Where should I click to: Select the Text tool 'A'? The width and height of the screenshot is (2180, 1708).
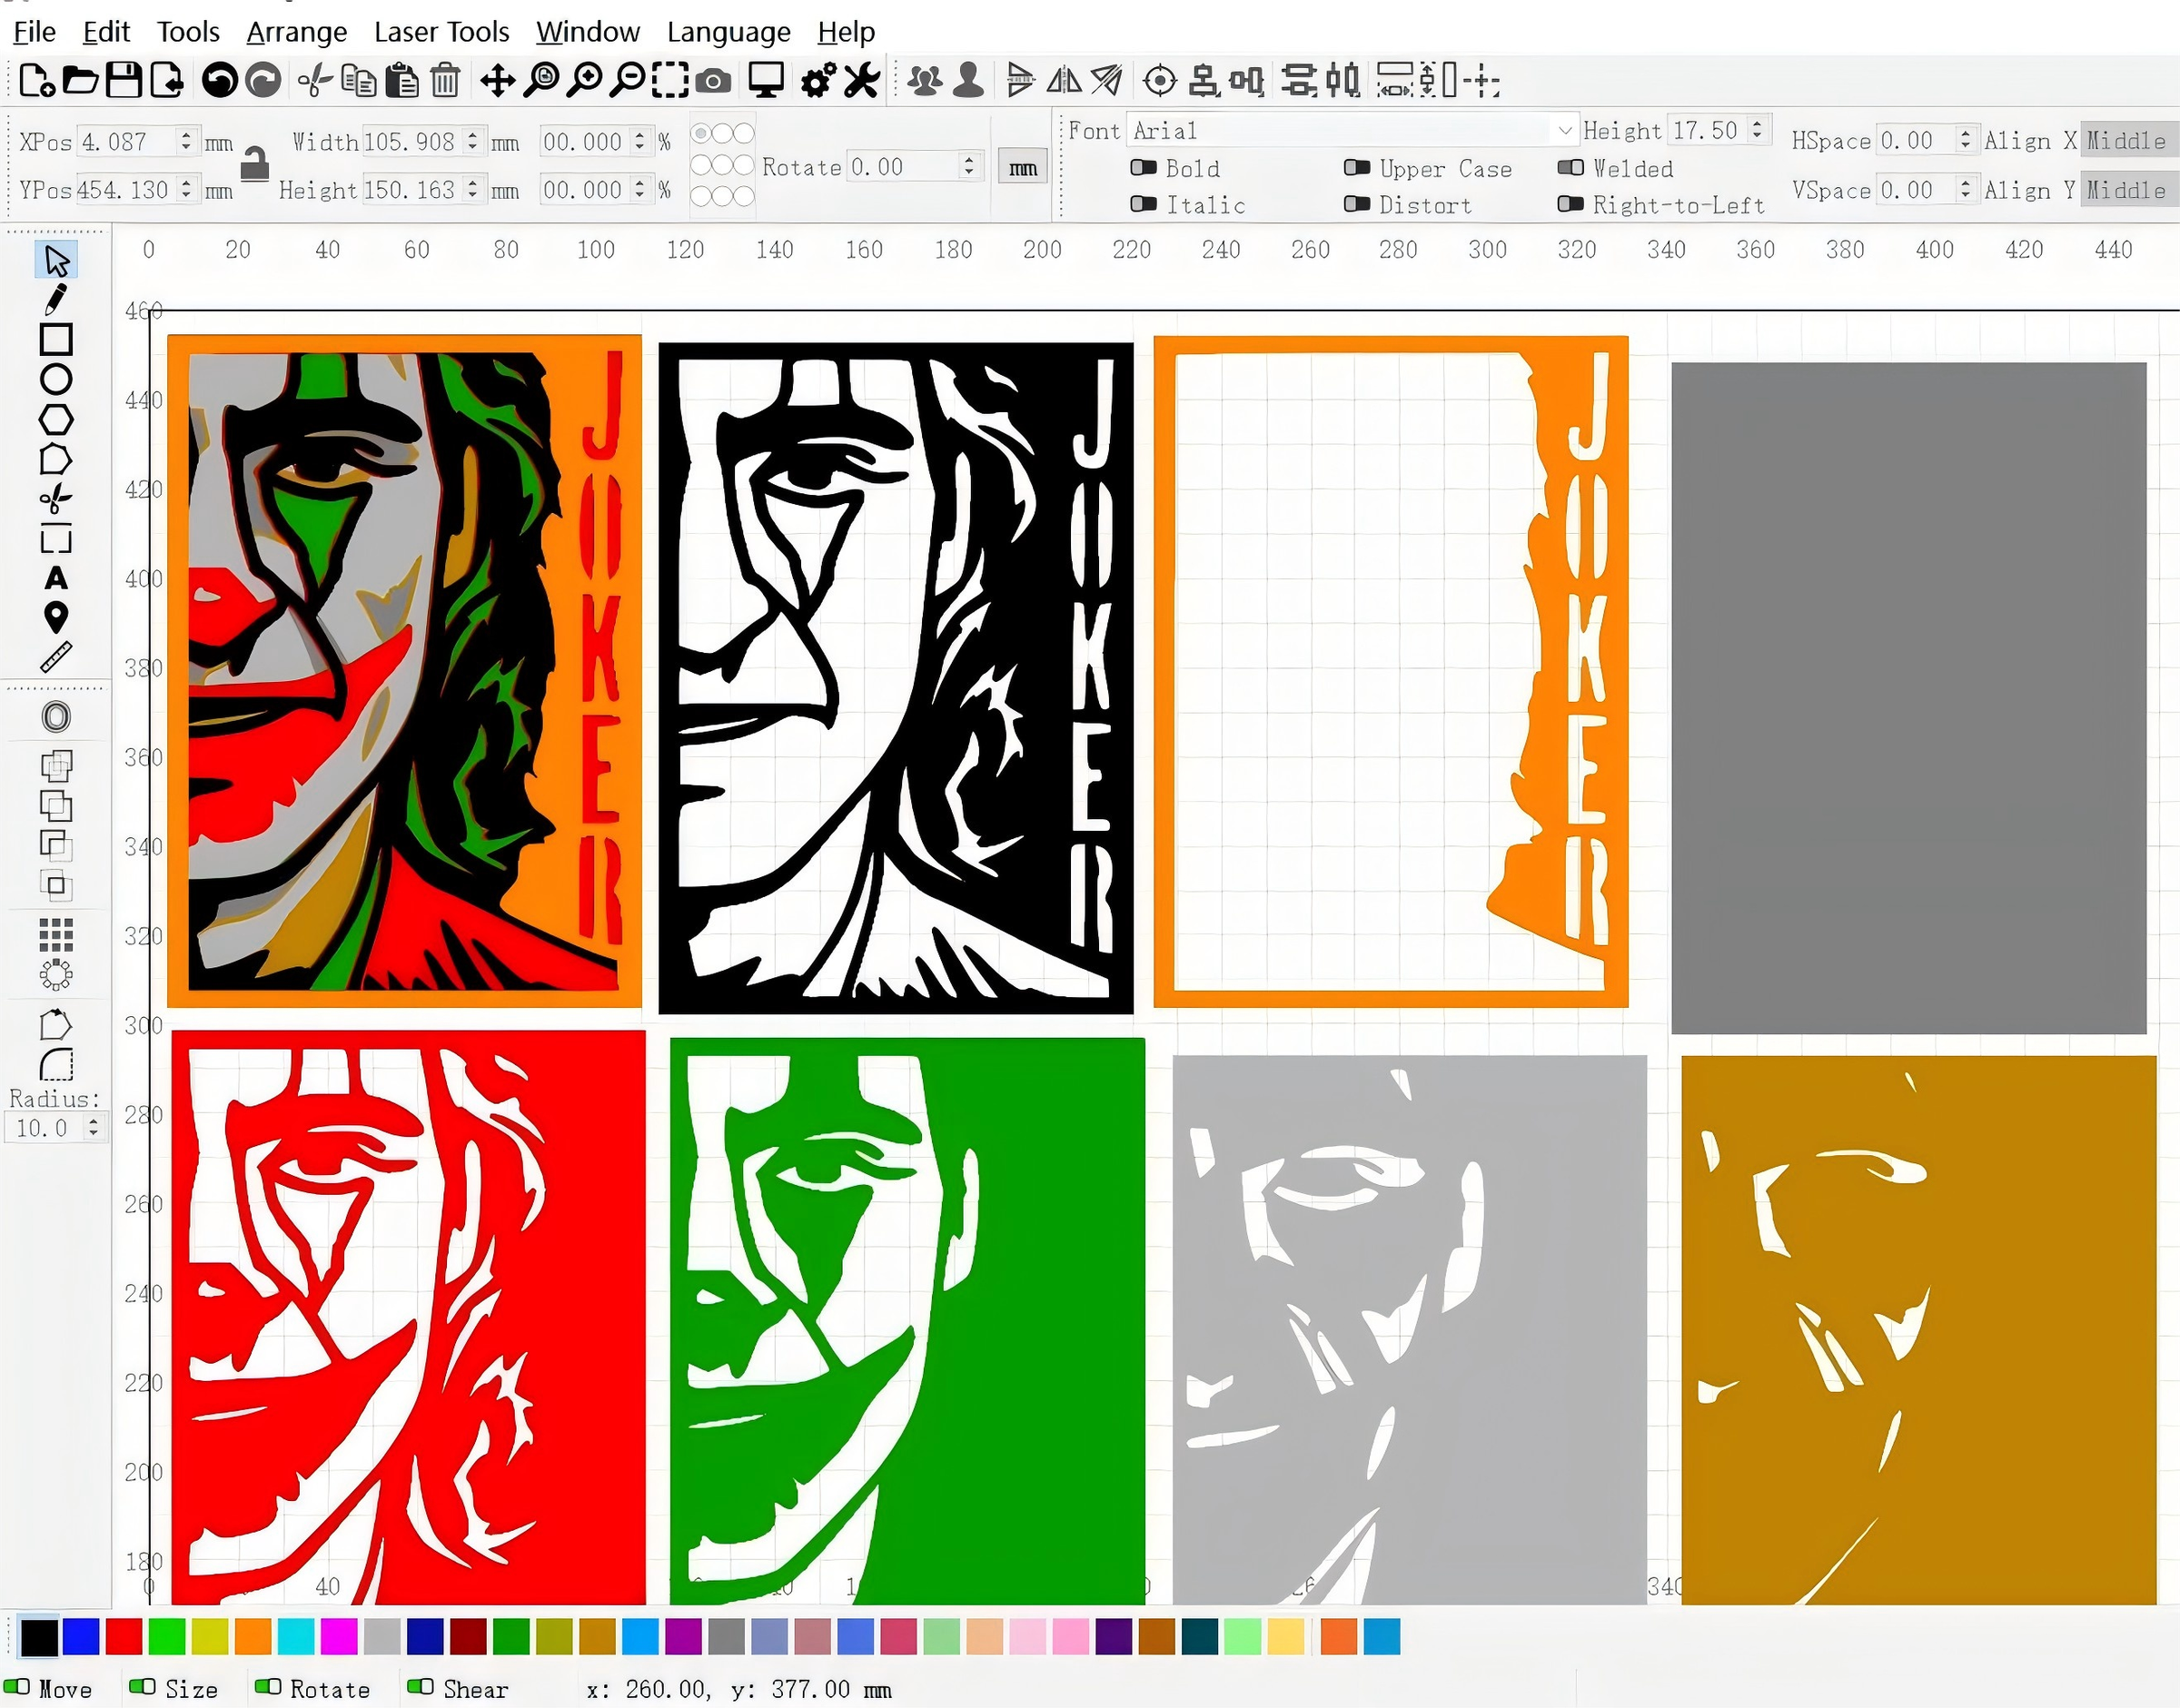[x=56, y=578]
